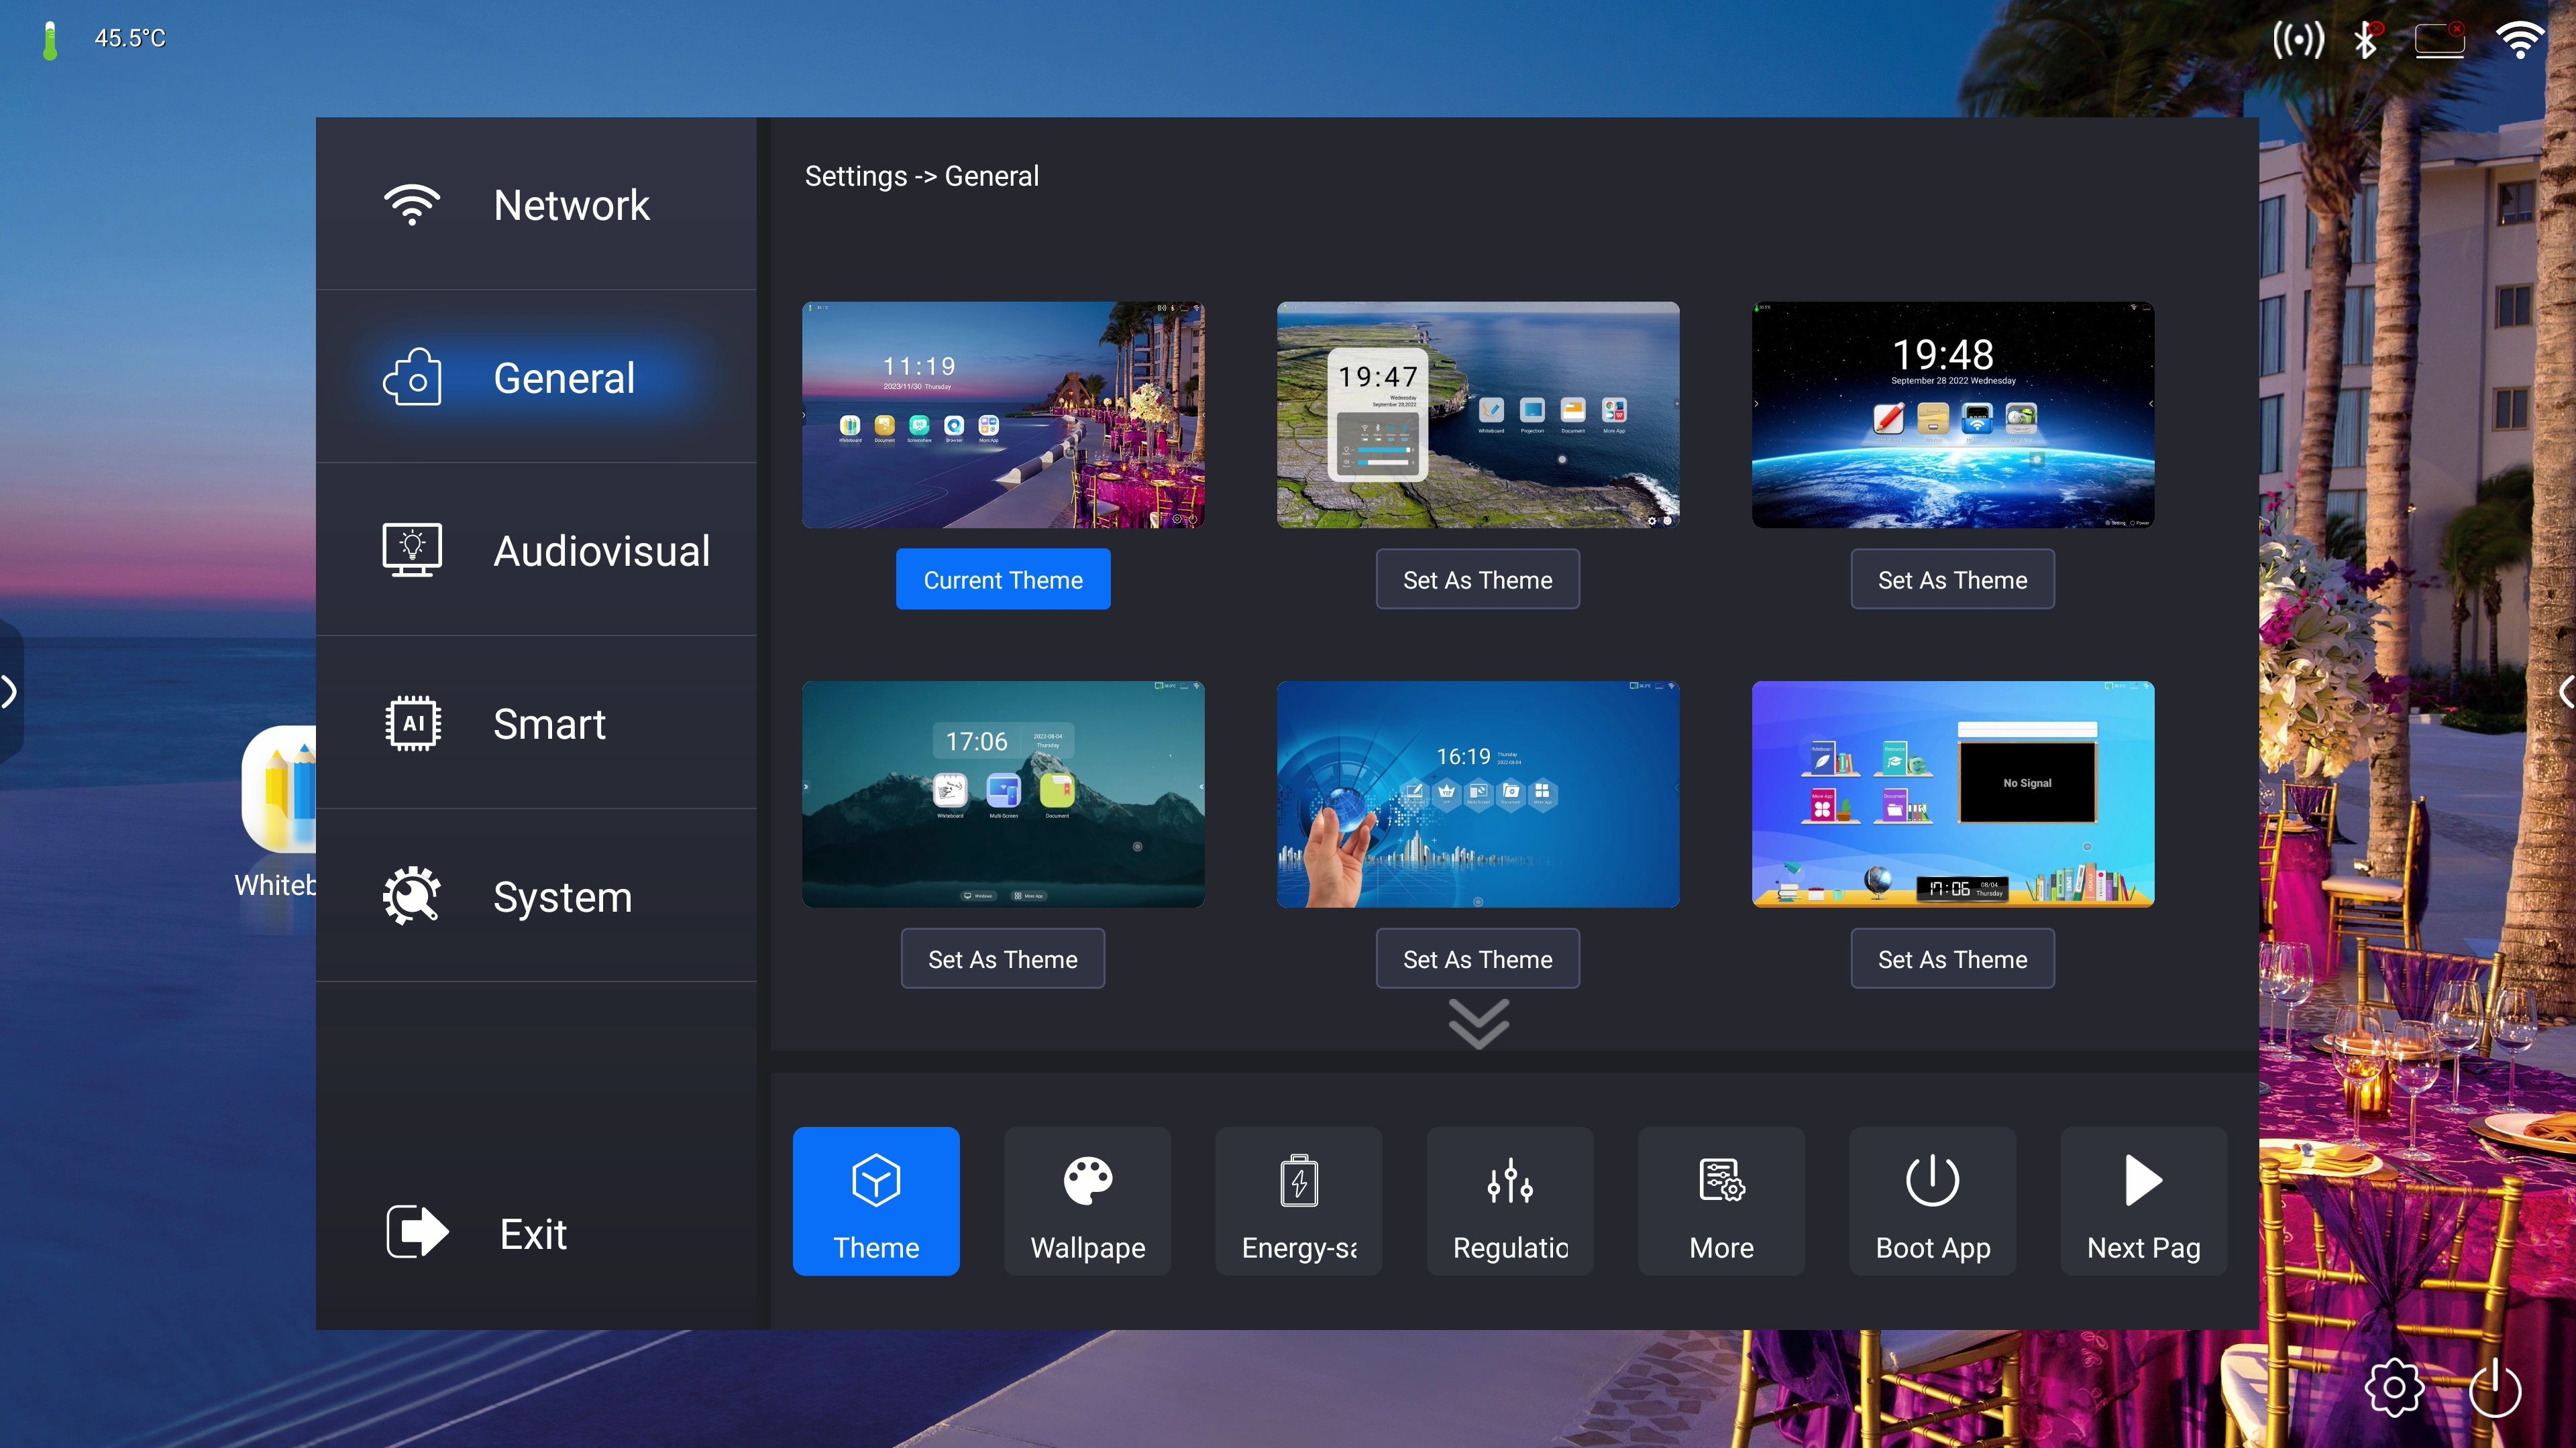Image resolution: width=2576 pixels, height=1448 pixels.
Task: Open the Regulation sliders tile
Action: click(x=1510, y=1200)
